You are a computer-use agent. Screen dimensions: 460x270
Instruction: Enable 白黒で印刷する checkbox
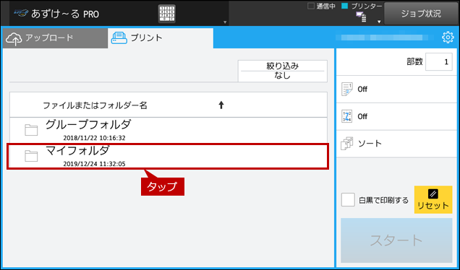pos(348,200)
